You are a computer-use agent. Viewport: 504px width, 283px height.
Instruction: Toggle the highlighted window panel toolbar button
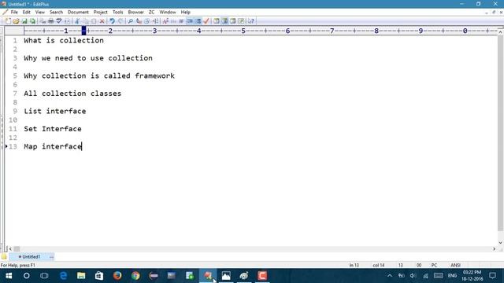pyautogui.click(x=224, y=21)
